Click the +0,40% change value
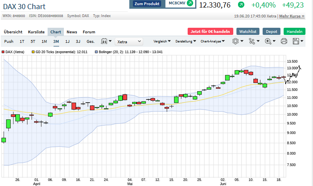This screenshot has height=186, width=313. [263, 5]
